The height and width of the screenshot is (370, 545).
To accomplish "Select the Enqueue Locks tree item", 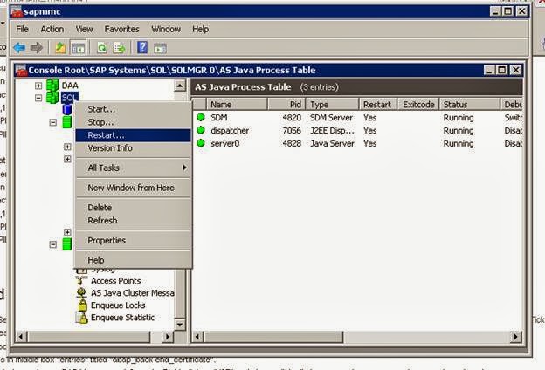I will coord(118,305).
